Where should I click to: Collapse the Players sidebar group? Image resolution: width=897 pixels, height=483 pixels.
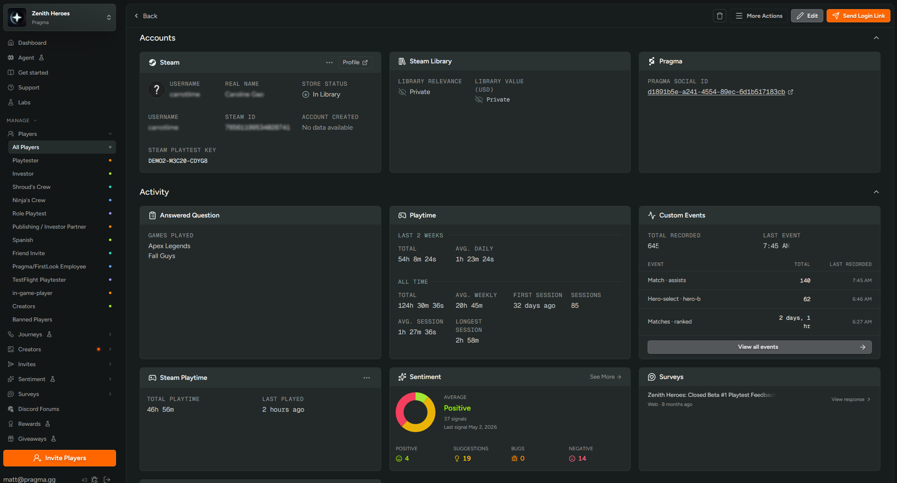[110, 134]
